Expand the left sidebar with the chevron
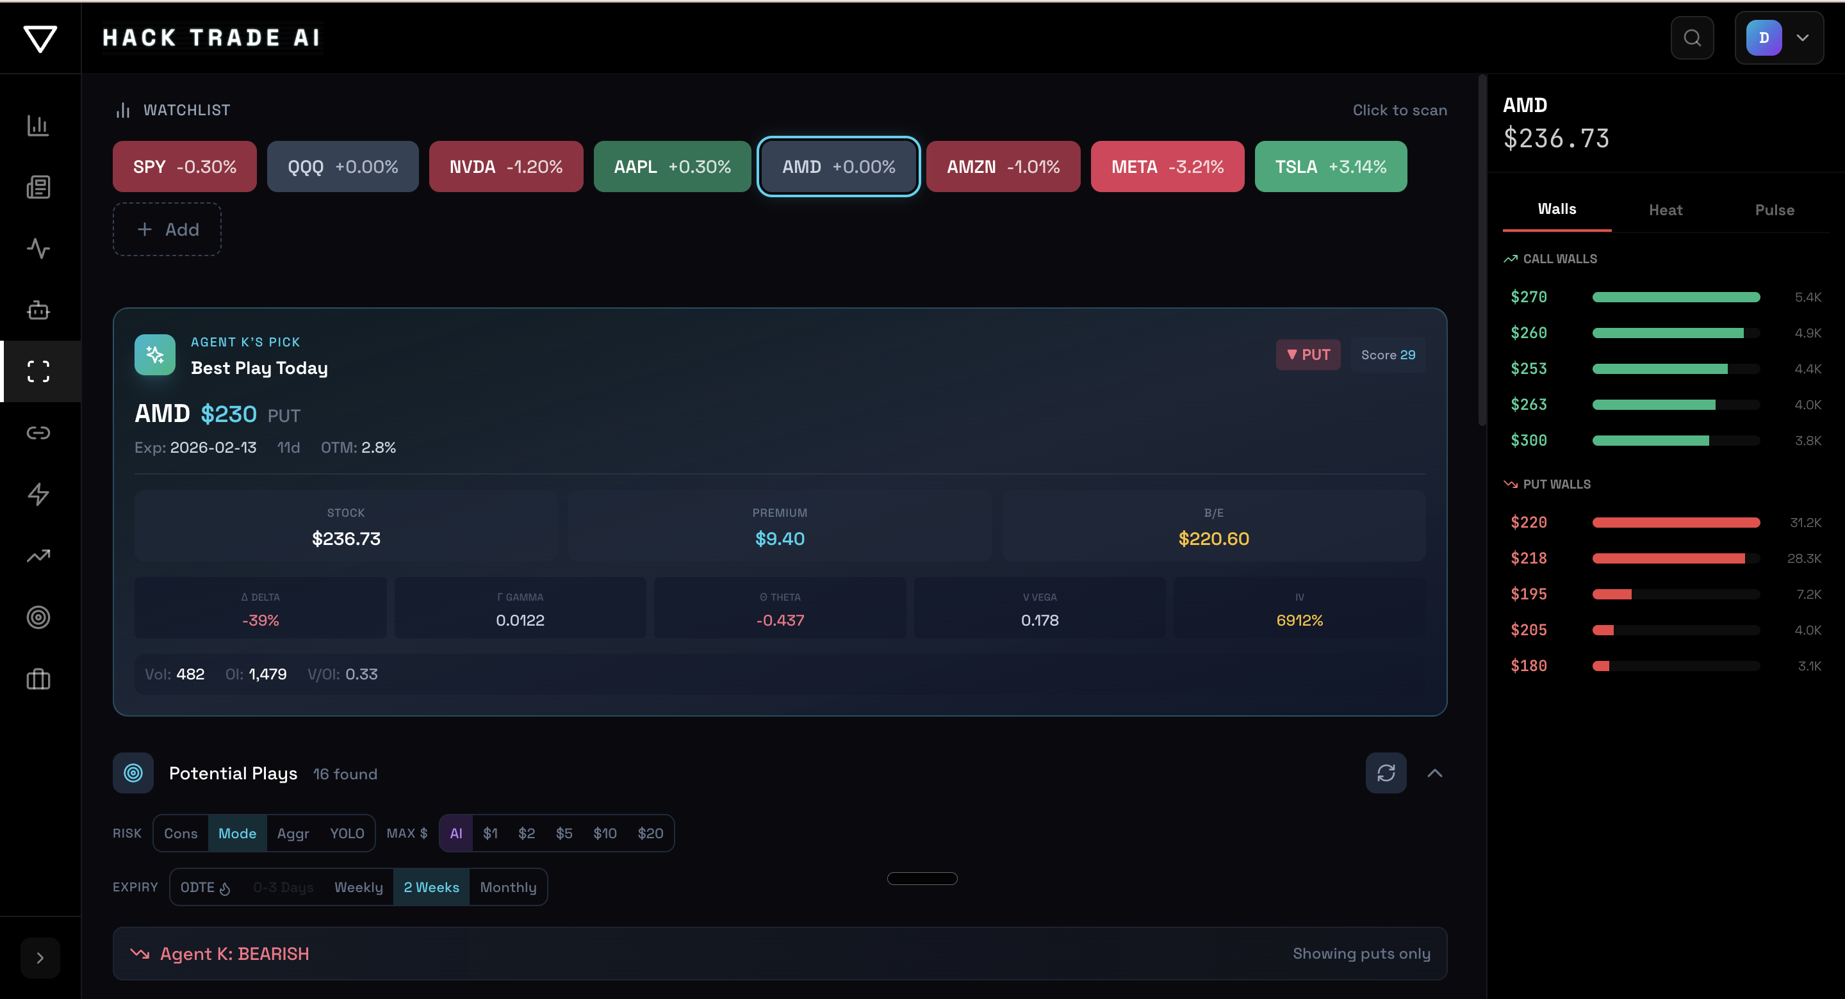 pyautogui.click(x=40, y=957)
